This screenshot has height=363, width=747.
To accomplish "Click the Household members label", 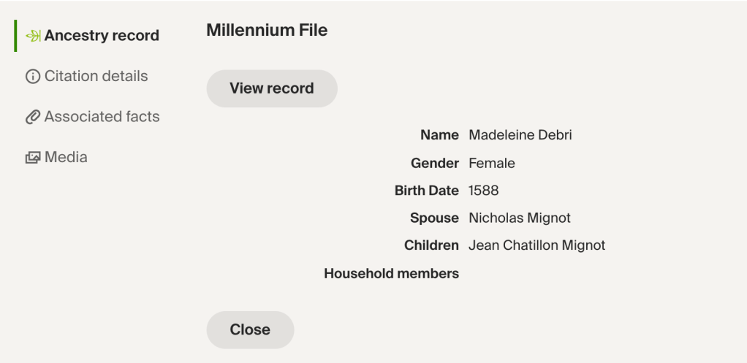I will (391, 274).
